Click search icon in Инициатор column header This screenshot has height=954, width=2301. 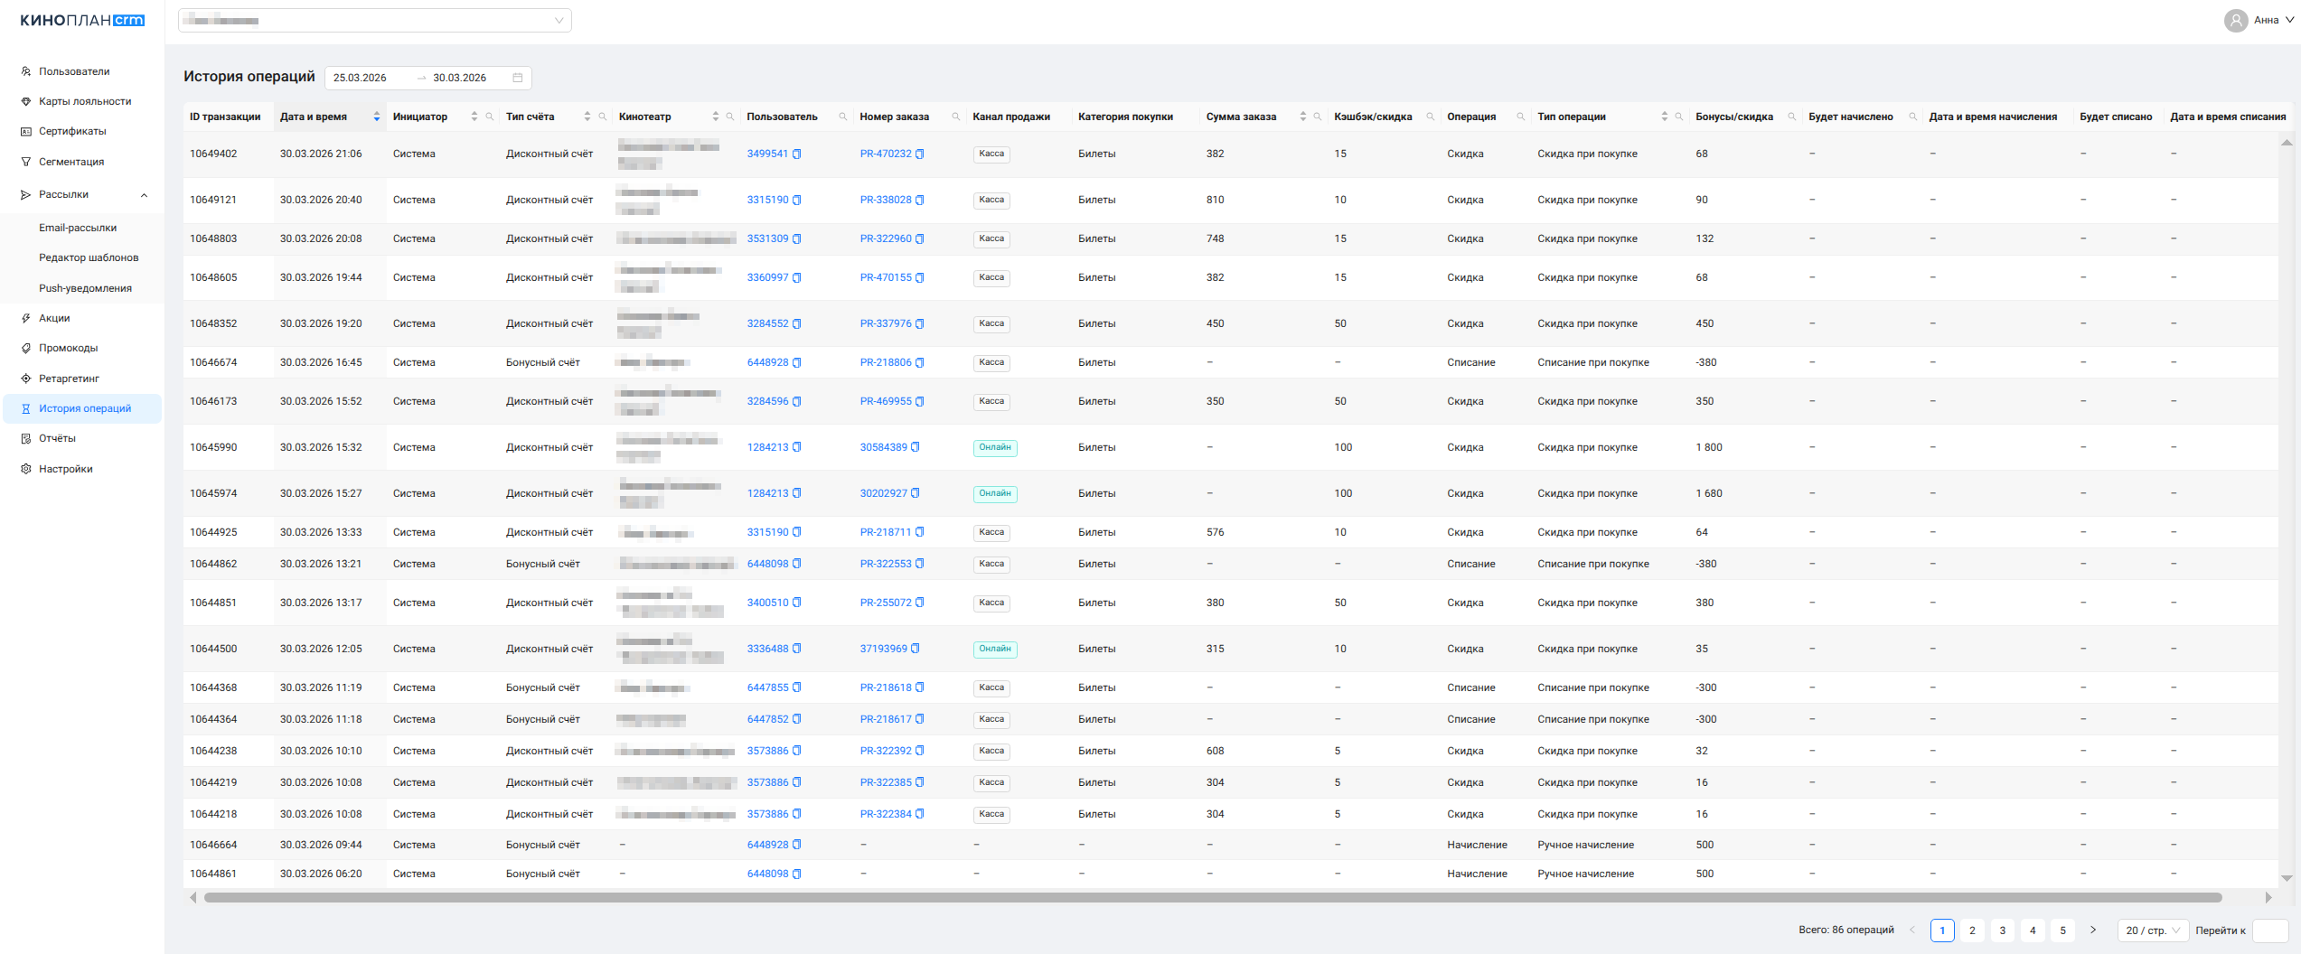point(490,117)
